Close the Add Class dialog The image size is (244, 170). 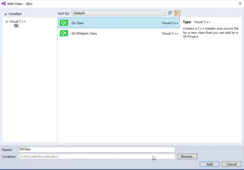point(240,3)
